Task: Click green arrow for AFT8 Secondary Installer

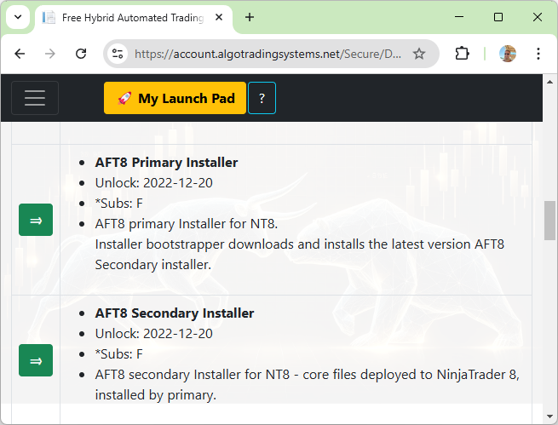Action: (x=36, y=360)
